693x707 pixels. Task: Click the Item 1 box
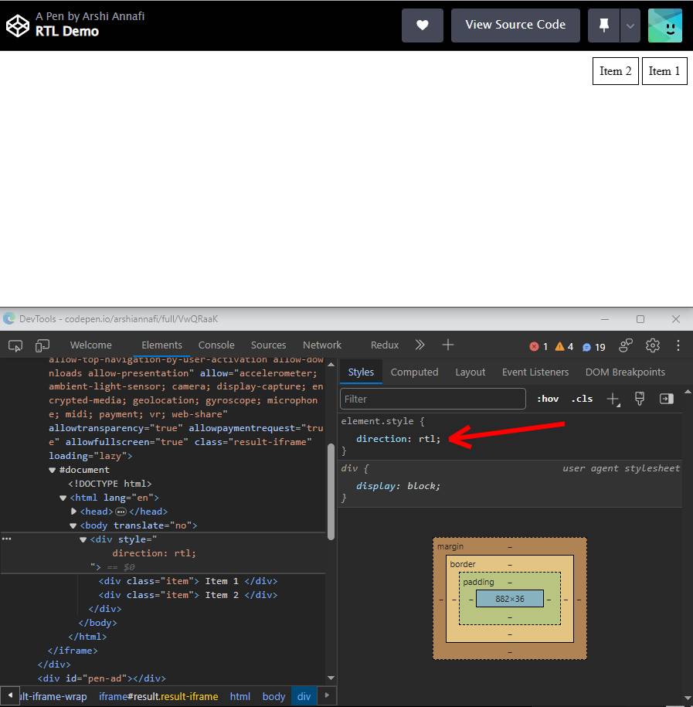(664, 71)
